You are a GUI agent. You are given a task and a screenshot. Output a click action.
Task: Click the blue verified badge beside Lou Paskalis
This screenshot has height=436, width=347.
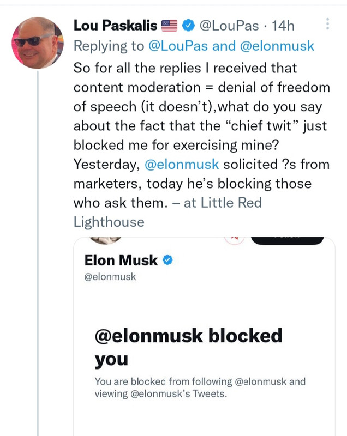pyautogui.click(x=188, y=25)
